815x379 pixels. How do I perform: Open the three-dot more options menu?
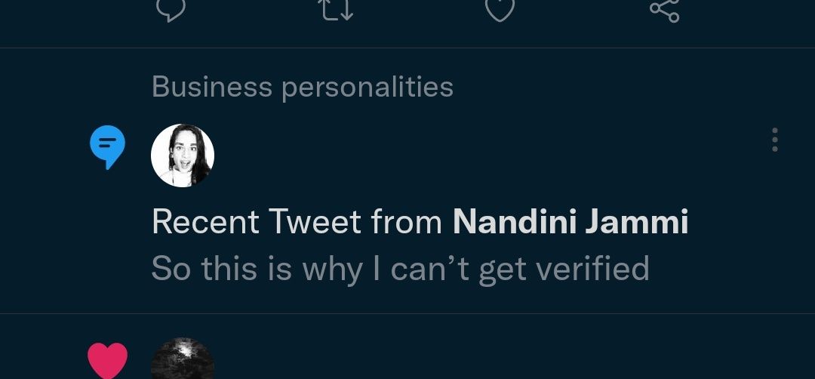tap(774, 140)
